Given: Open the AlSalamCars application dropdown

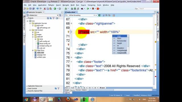Looking at the screenshot, I should click(x=57, y=15).
